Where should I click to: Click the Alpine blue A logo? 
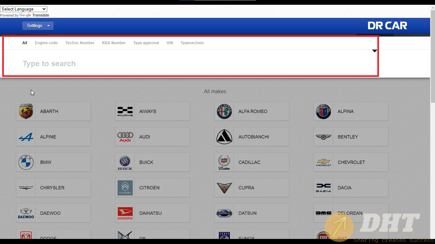[x=26, y=137]
